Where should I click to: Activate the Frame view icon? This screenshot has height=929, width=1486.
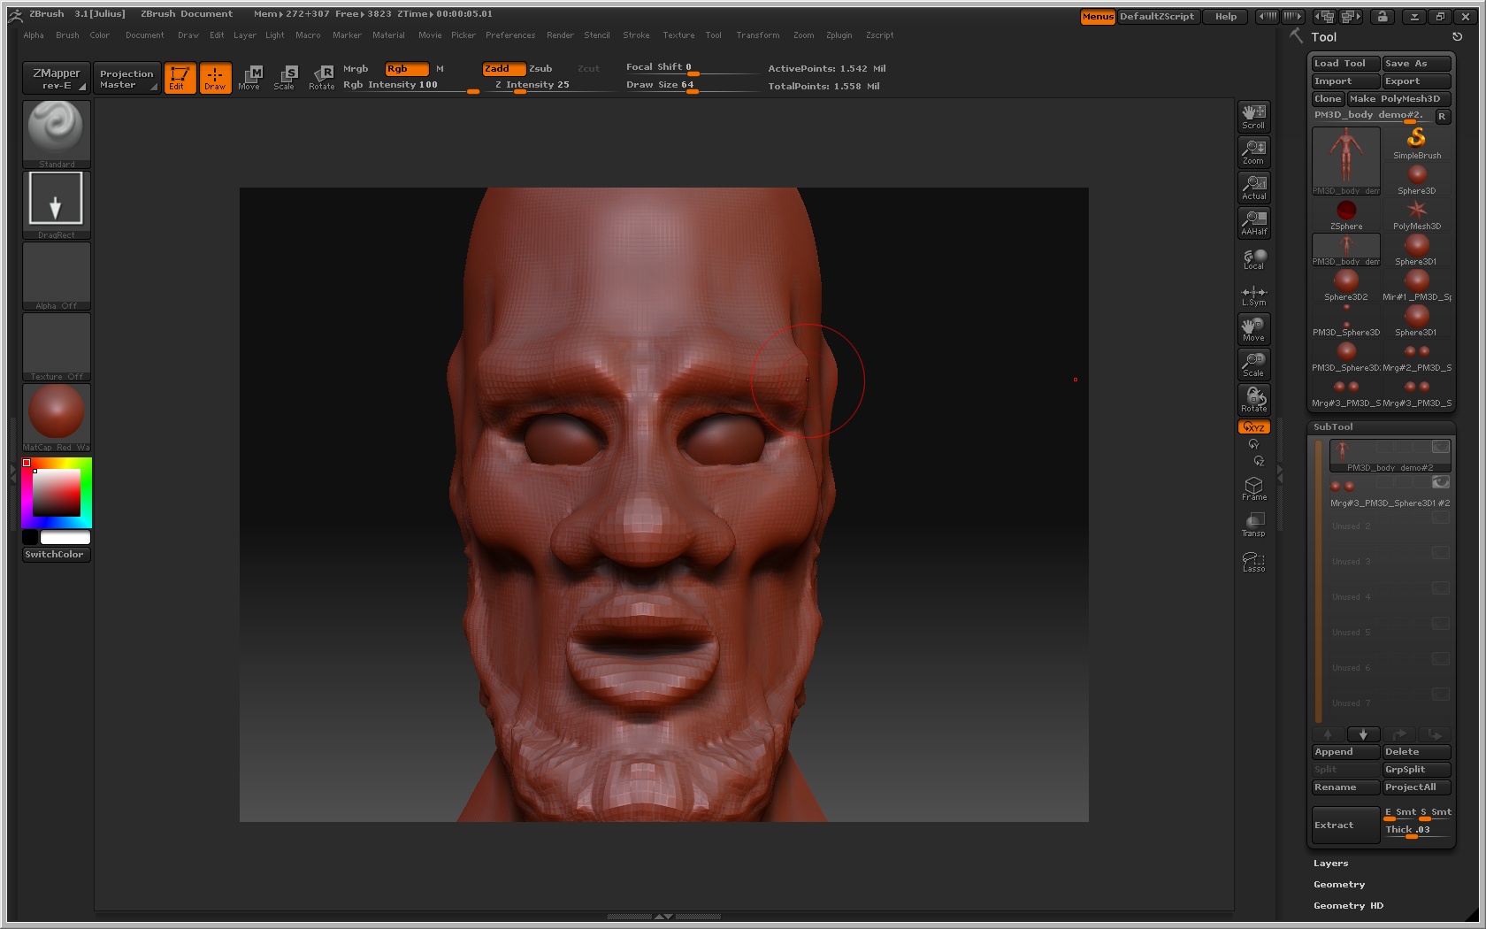point(1253,488)
